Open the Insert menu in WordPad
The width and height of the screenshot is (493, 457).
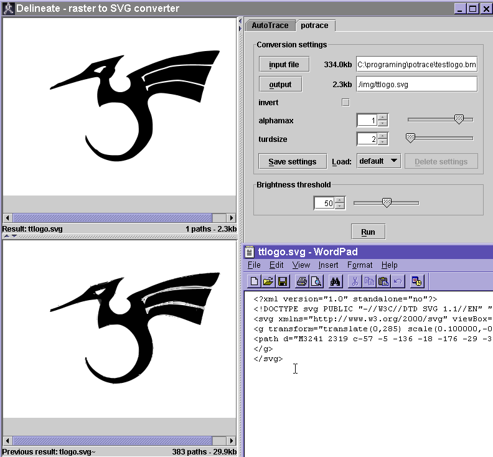pos(328,265)
